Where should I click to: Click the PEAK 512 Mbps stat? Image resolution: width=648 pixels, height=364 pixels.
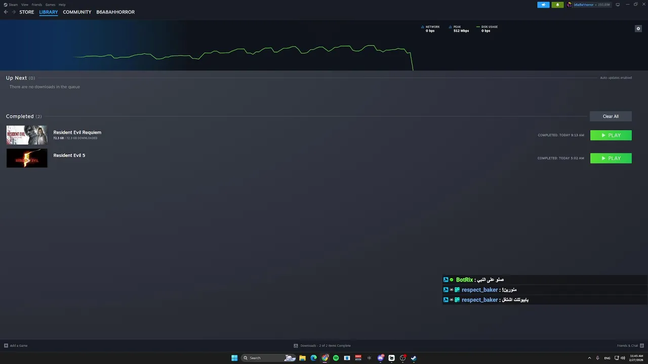[x=459, y=29]
